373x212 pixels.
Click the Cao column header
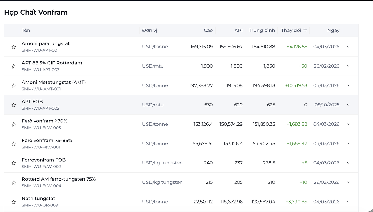(208, 30)
